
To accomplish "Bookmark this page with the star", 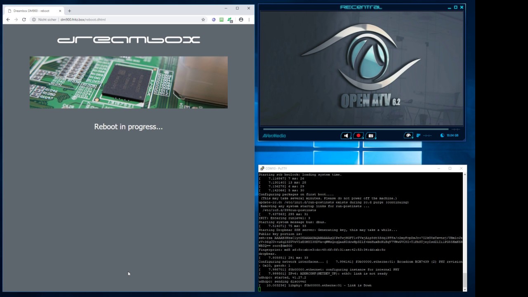I will coord(203,19).
